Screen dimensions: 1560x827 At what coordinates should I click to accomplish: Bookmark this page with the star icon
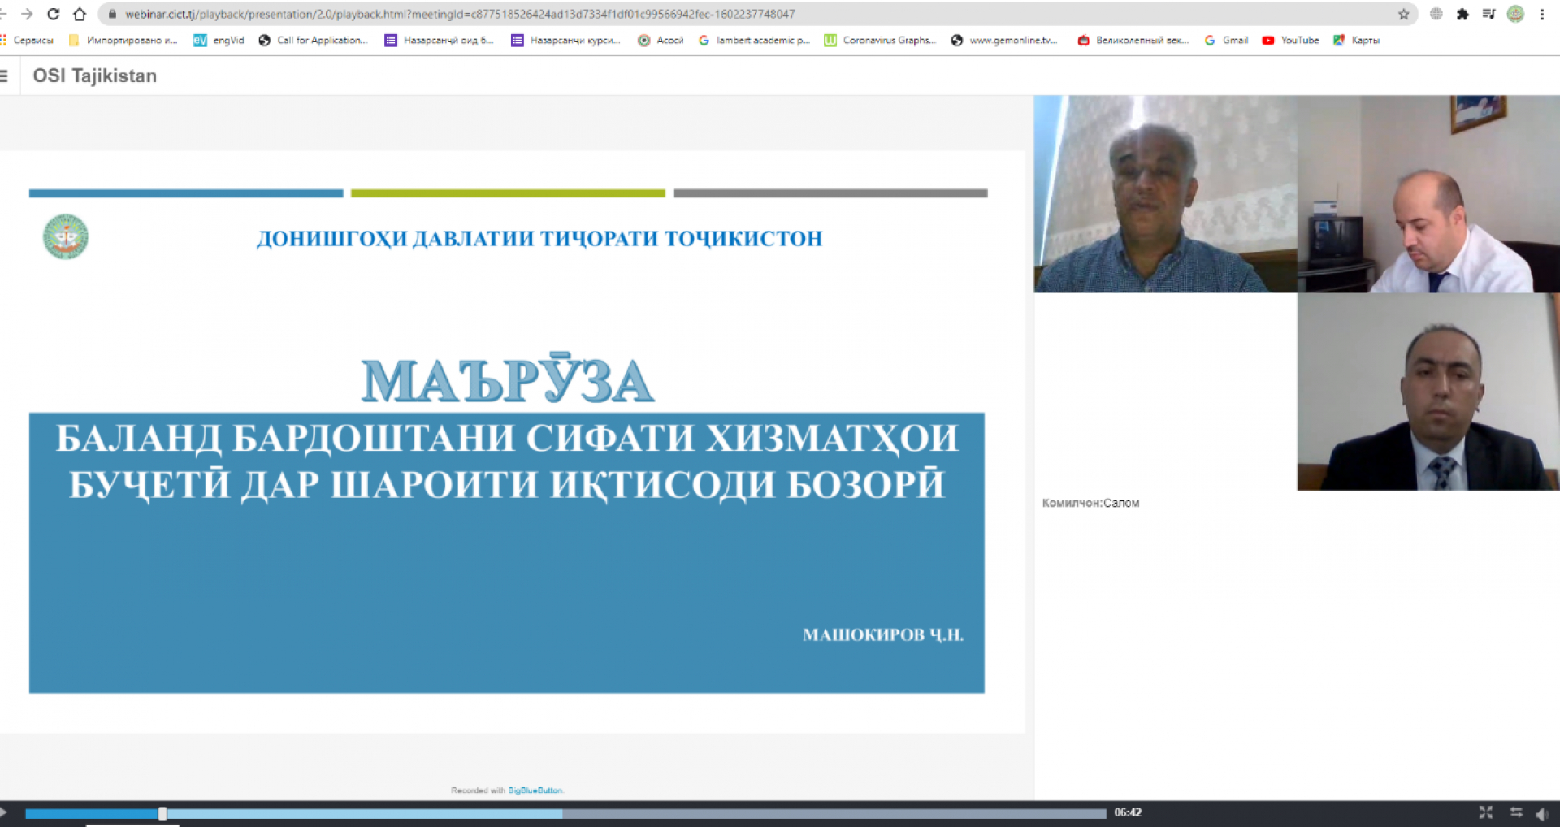pos(1403,14)
